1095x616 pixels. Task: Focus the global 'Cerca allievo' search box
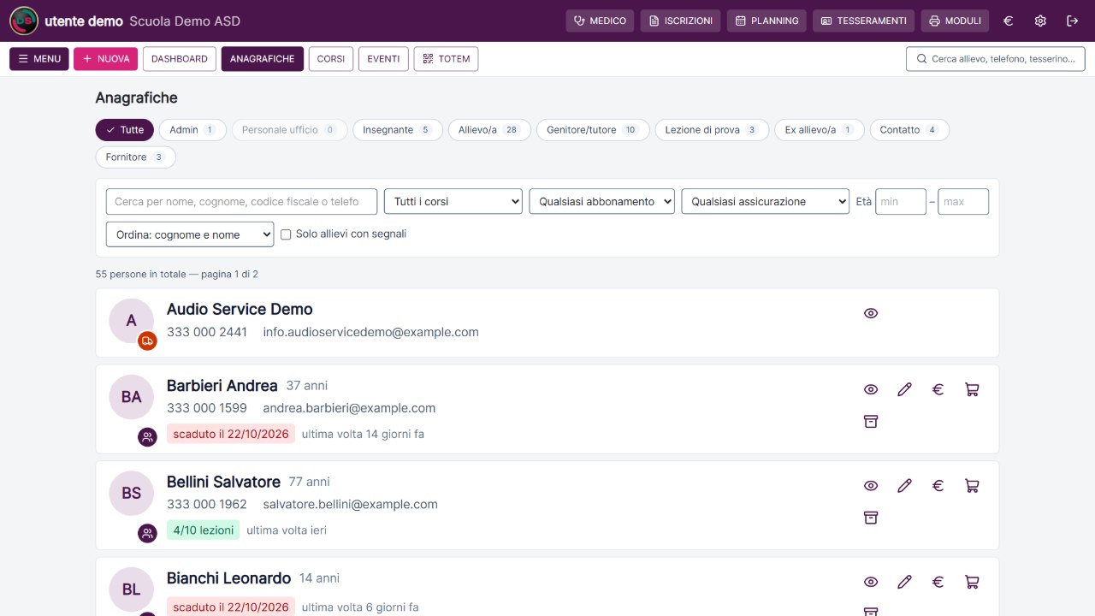(996, 59)
